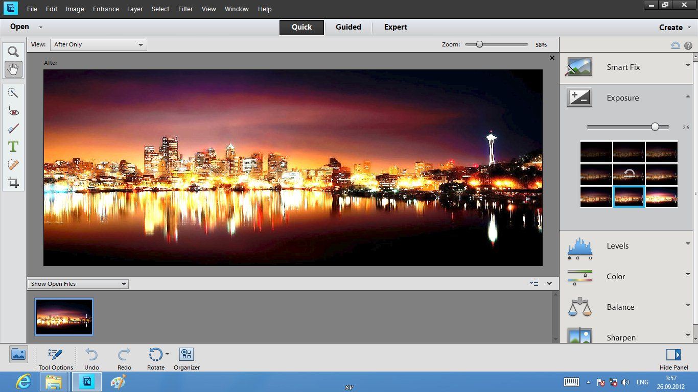Viewport: 698px width, 392px height.
Task: Activate the Crop tool
Action: click(x=13, y=182)
